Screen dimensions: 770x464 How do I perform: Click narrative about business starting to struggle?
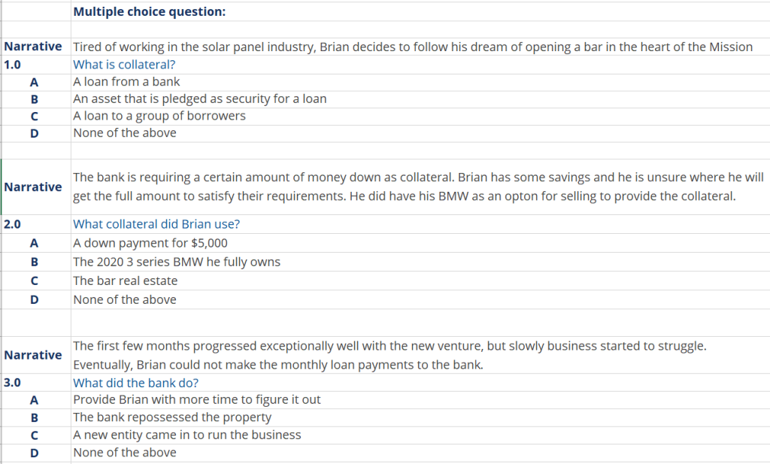click(389, 355)
